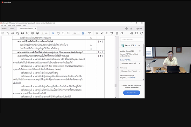This screenshot has height=127, width=191.
Task: Open the Window menu
Action: 19,25
